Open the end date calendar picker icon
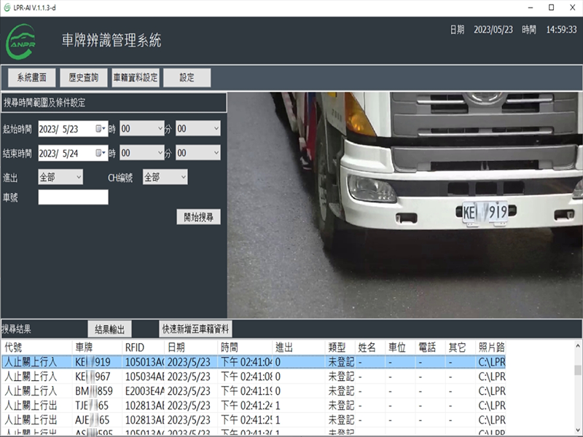The height and width of the screenshot is (437, 583). pyautogui.click(x=100, y=154)
